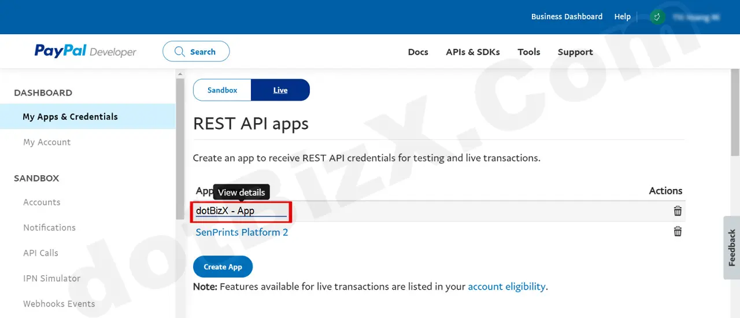Open the Help link

622,17
